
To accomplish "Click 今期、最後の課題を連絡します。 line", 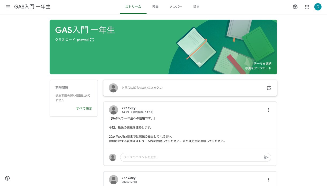I will 131,127.
